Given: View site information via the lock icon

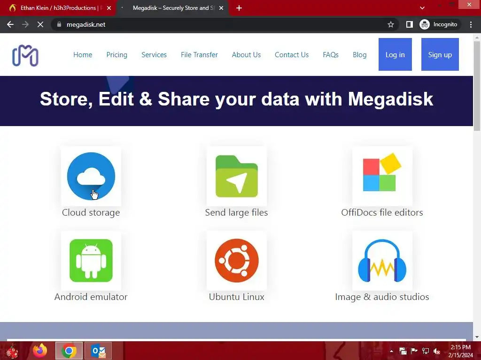Looking at the screenshot, I should (x=59, y=24).
